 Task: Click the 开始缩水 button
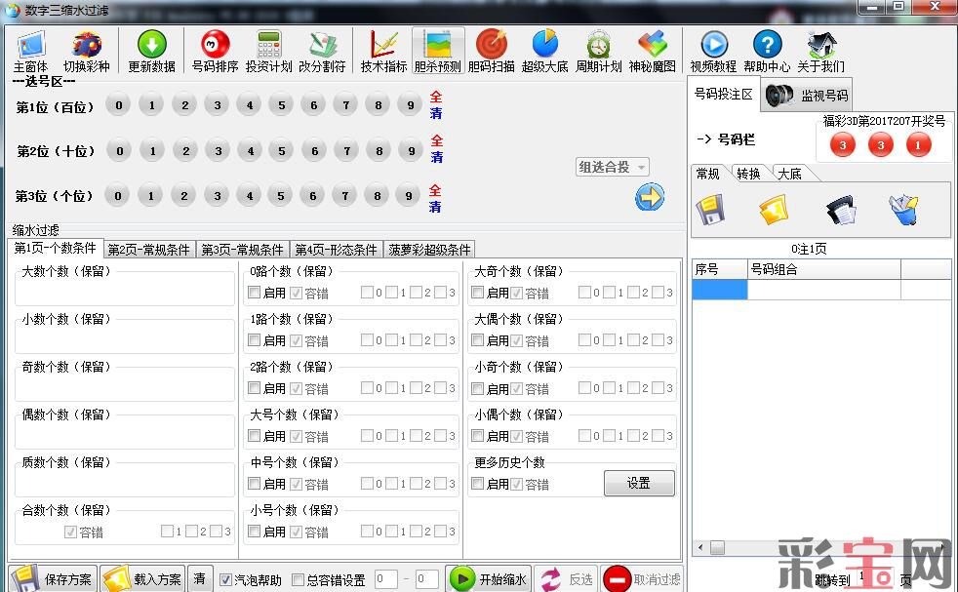point(488,578)
